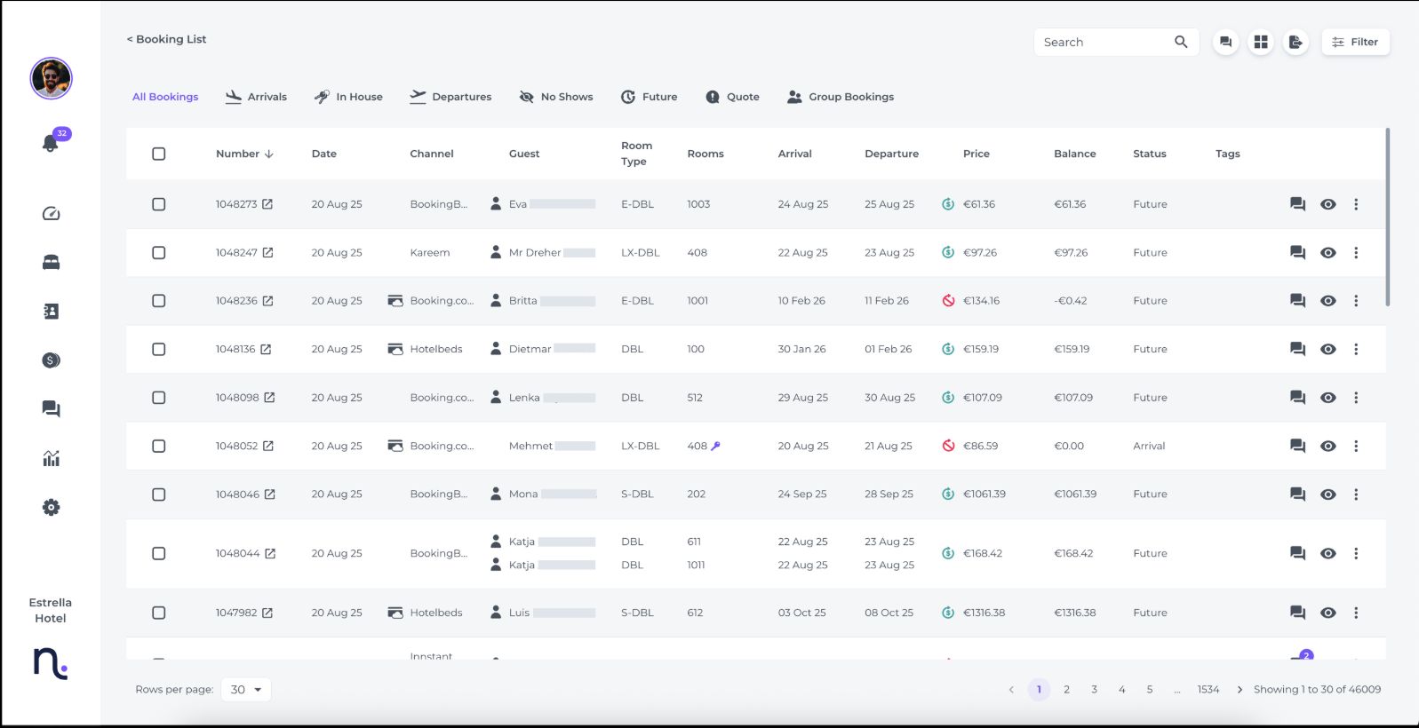
Task: Switch to grid view icon
Action: click(x=1260, y=42)
